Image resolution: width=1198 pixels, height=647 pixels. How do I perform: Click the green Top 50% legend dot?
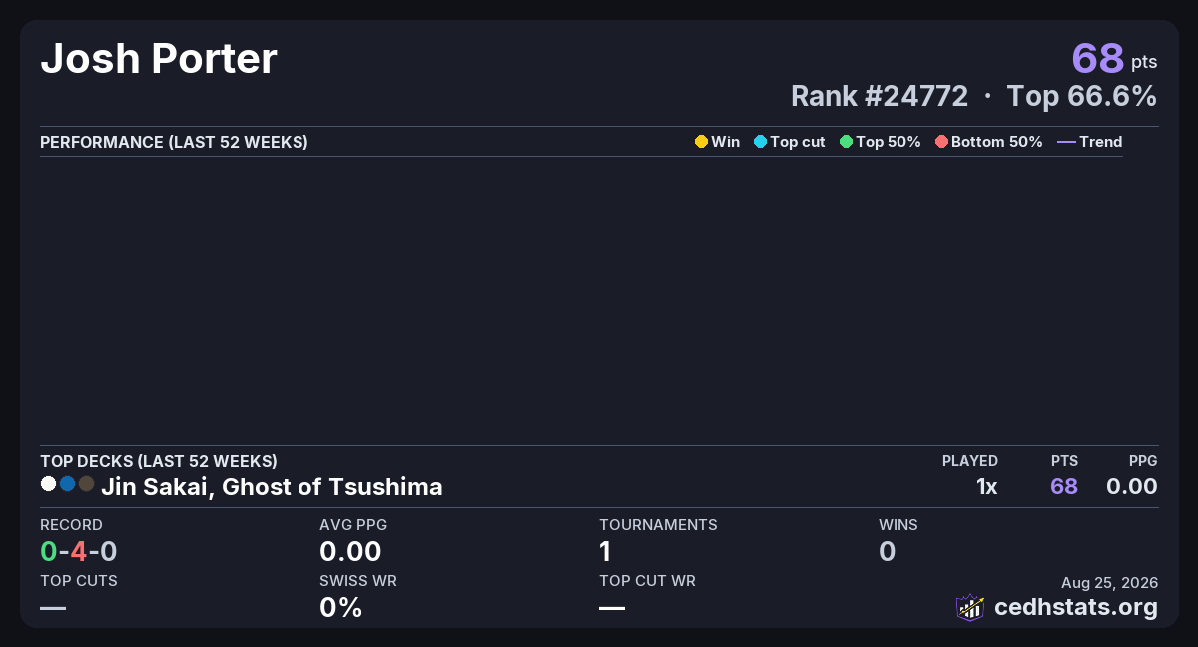point(847,142)
